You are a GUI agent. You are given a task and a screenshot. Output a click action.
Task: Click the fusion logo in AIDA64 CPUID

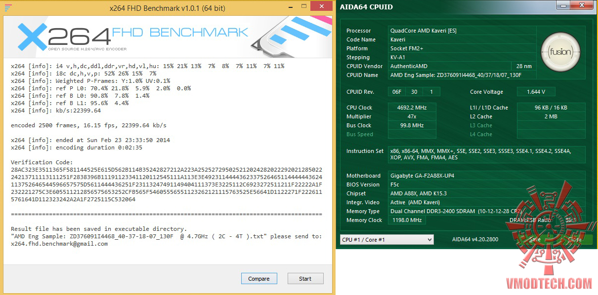pyautogui.click(x=560, y=52)
